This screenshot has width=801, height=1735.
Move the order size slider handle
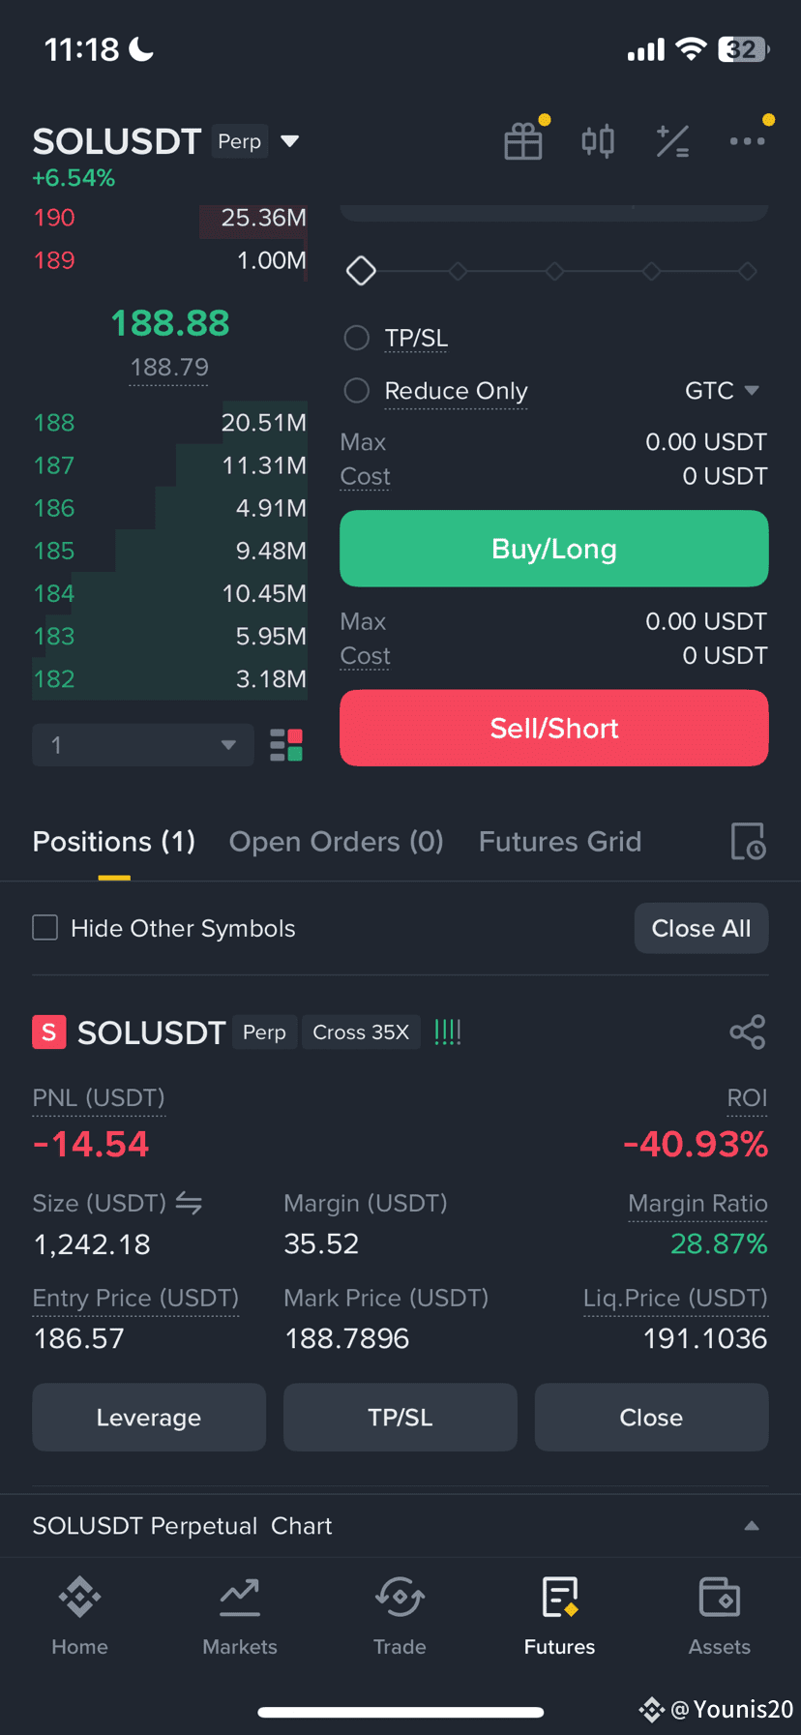click(361, 271)
